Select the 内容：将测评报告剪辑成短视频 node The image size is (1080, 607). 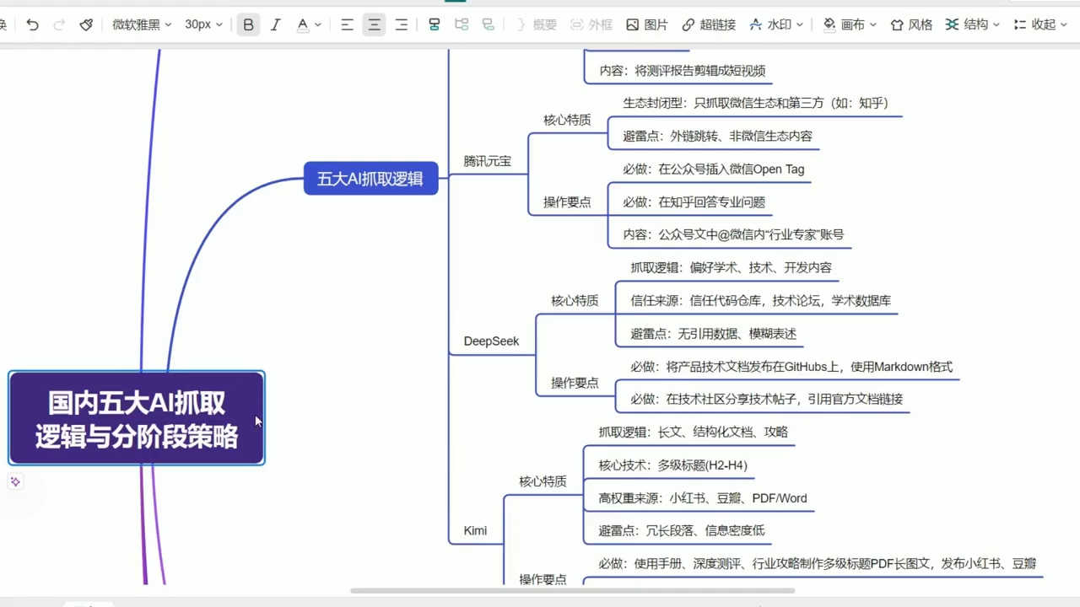tap(683, 71)
